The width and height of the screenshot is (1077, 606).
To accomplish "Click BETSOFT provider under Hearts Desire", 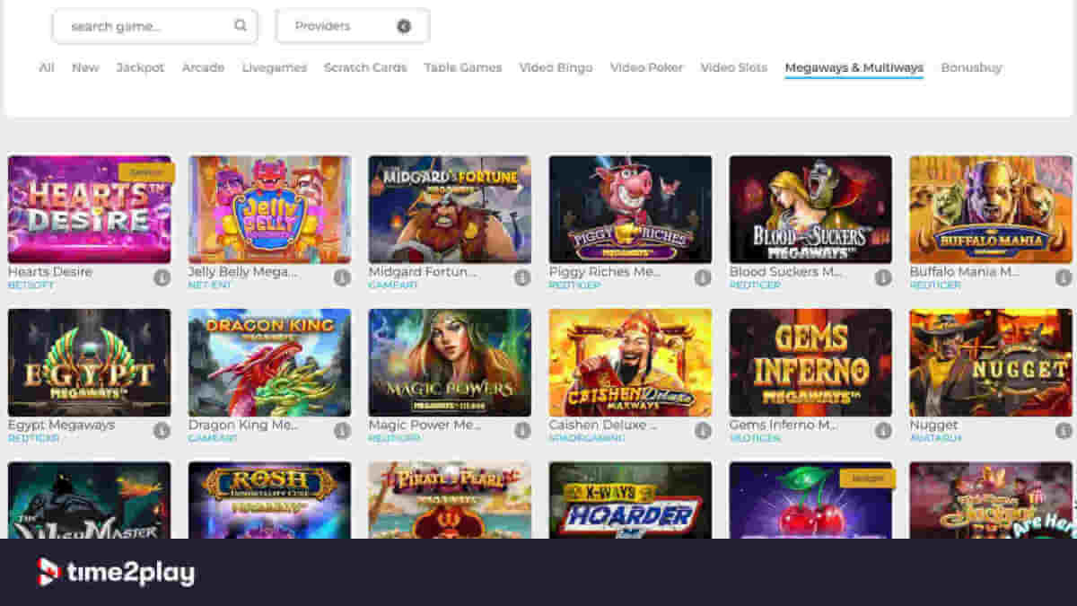I will pyautogui.click(x=31, y=285).
